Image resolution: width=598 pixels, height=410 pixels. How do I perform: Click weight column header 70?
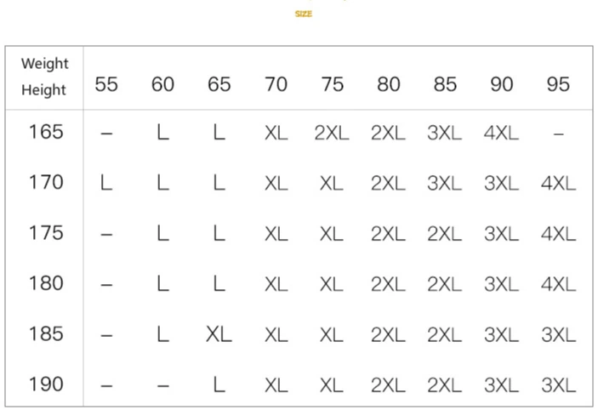276,84
